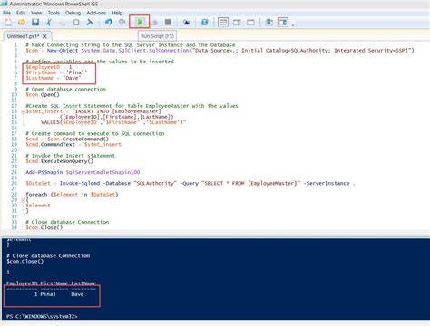Click the $con.CreateCommand() line
The image size is (430, 326).
click(x=67, y=139)
